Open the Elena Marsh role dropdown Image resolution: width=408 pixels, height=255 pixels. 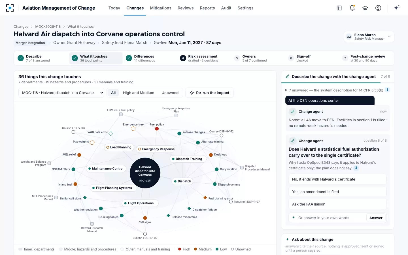tap(369, 37)
